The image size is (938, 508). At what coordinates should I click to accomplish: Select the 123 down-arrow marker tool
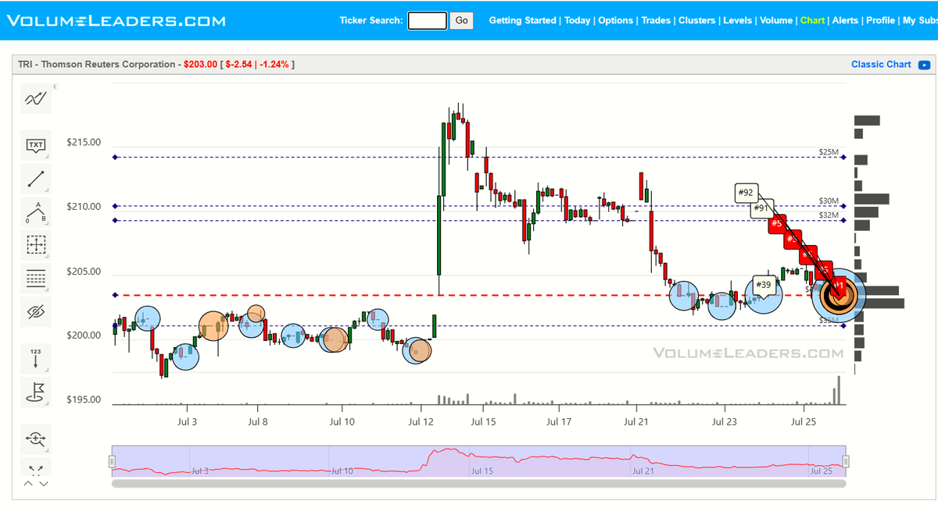pyautogui.click(x=36, y=360)
